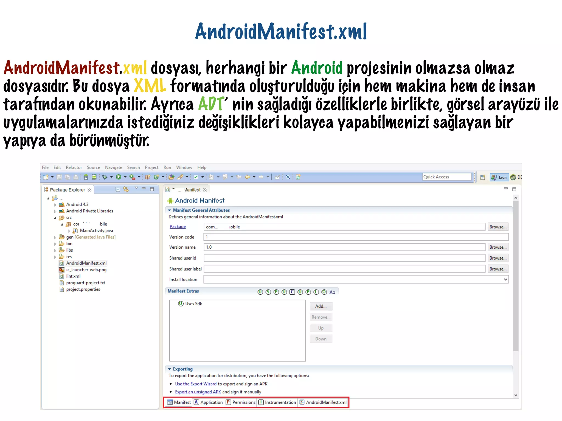The image size is (562, 421).
Task: Click the Forward arrow icon
Action: (261, 177)
